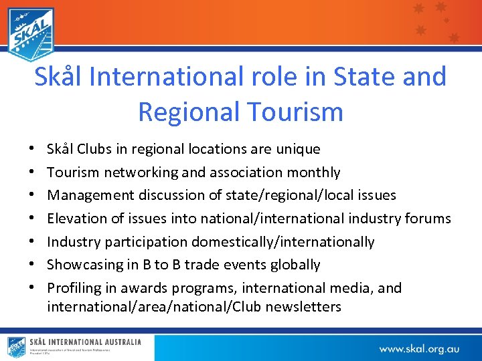The width and height of the screenshot is (482, 361).
Task: Click the small Skål logo in footer
Action: pos(16,347)
